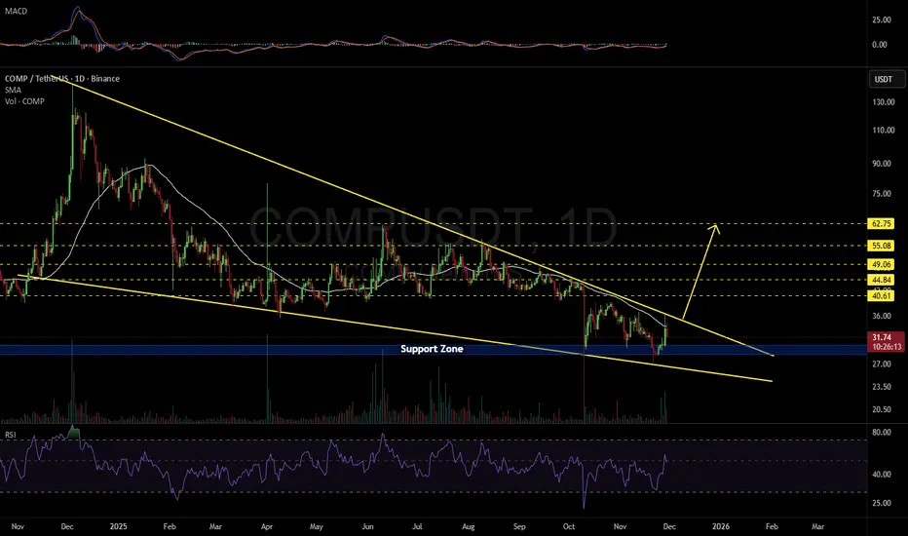Click the Apr label on time axis
908x536 pixels.
coord(267,526)
